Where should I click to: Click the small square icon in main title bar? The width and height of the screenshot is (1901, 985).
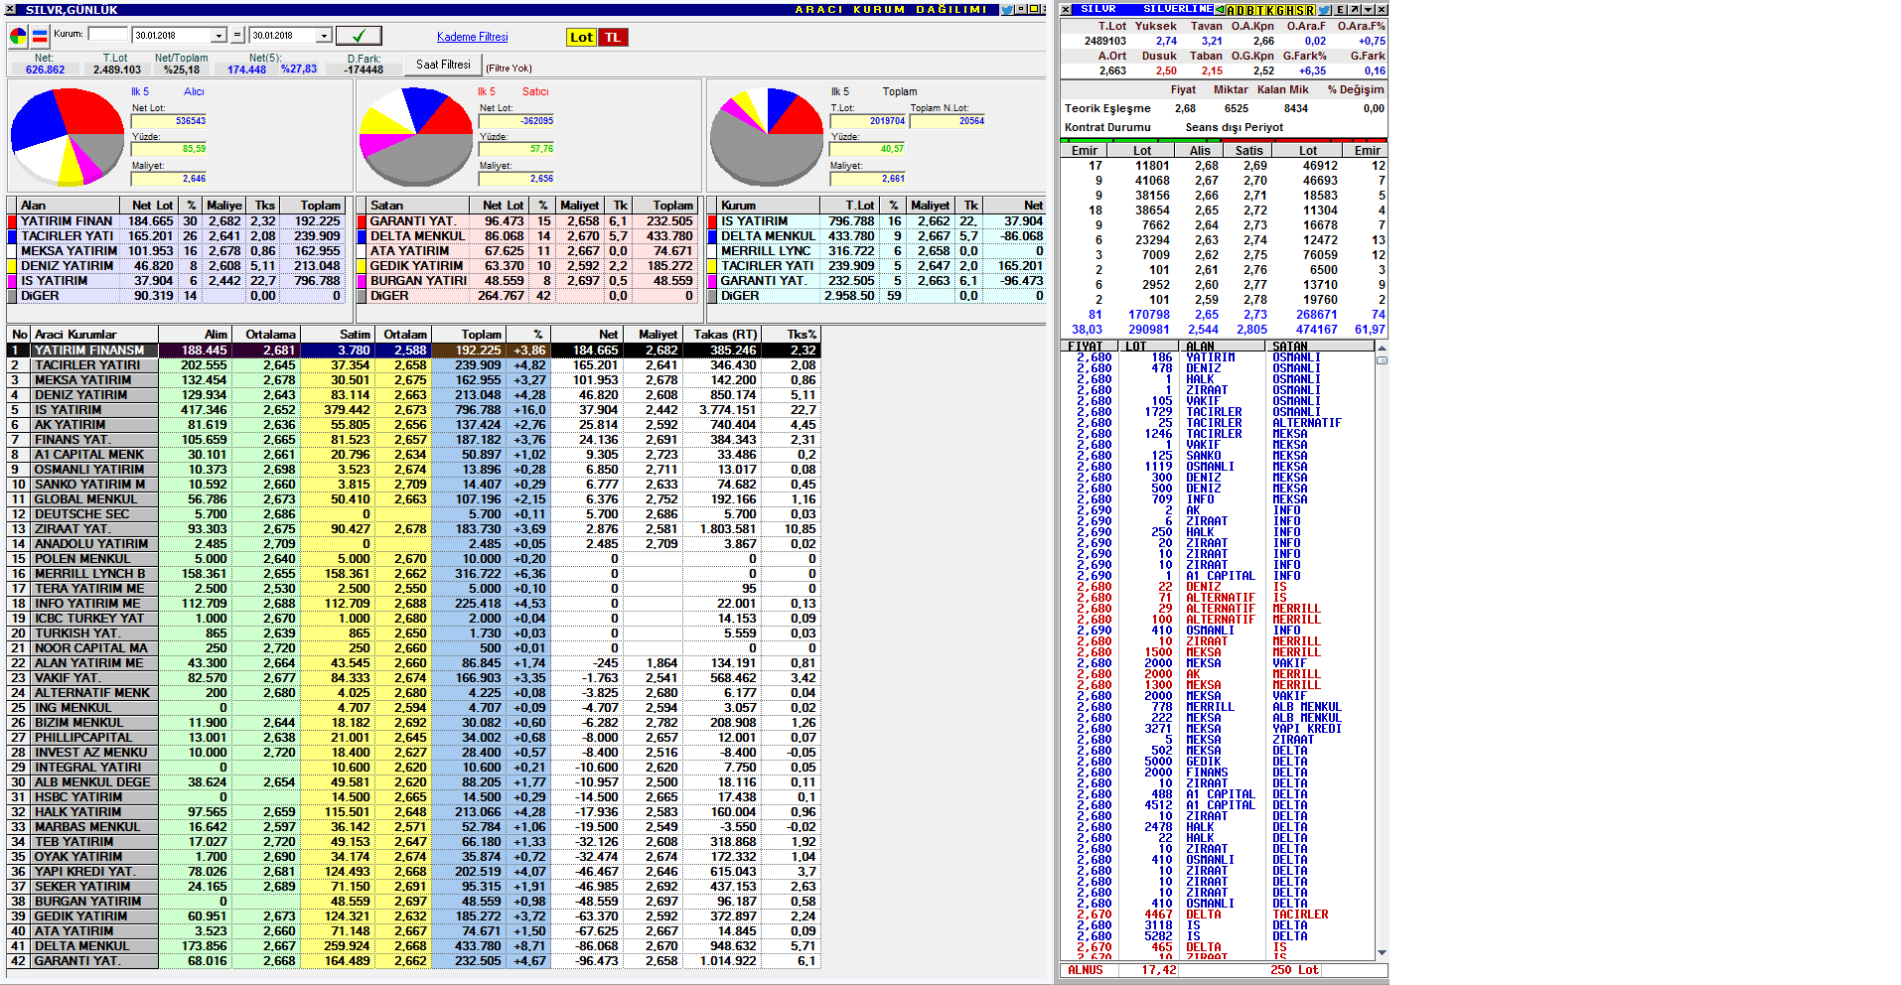point(1020,9)
